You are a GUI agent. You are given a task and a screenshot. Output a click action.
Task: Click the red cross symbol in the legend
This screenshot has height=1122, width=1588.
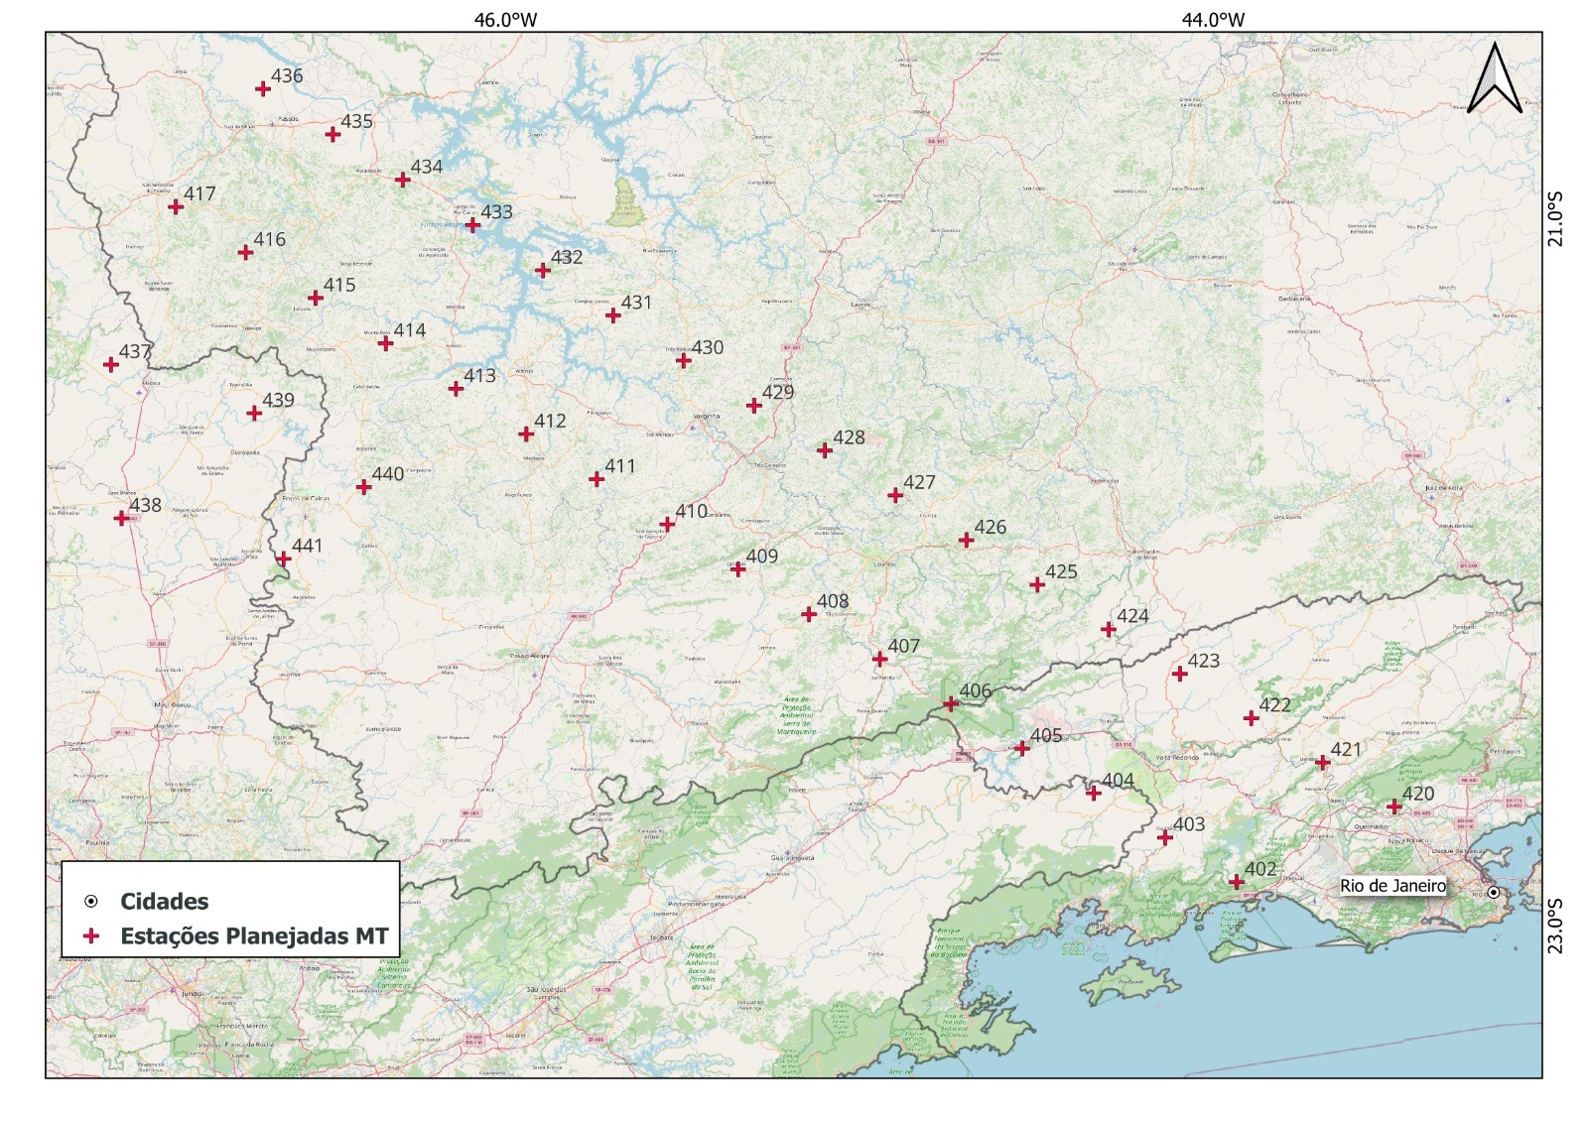pyautogui.click(x=92, y=935)
